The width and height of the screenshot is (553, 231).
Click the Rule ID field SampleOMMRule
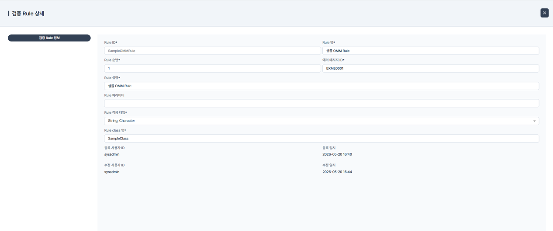(x=212, y=51)
